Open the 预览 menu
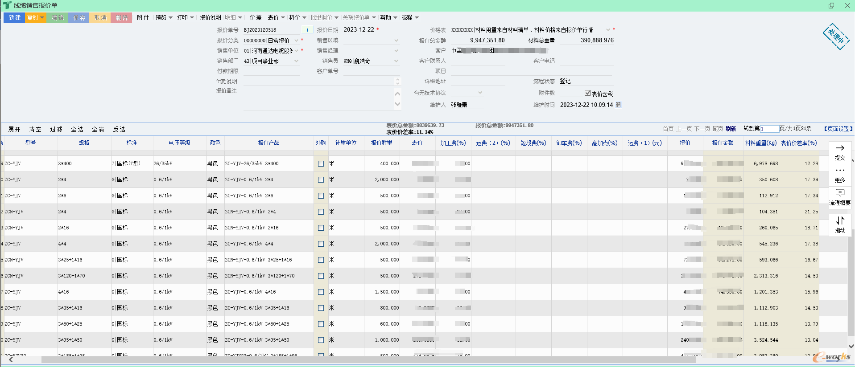The height and width of the screenshot is (367, 855). [164, 17]
